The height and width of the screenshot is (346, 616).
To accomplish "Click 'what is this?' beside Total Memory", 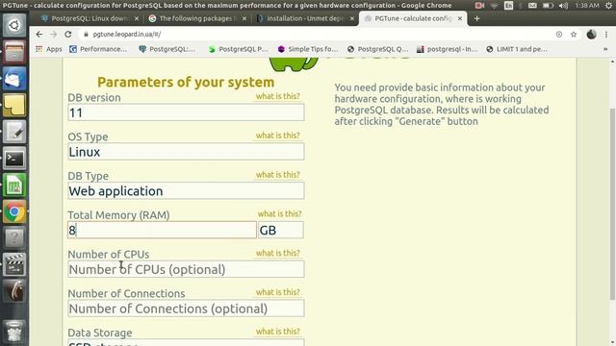I will coord(279,213).
